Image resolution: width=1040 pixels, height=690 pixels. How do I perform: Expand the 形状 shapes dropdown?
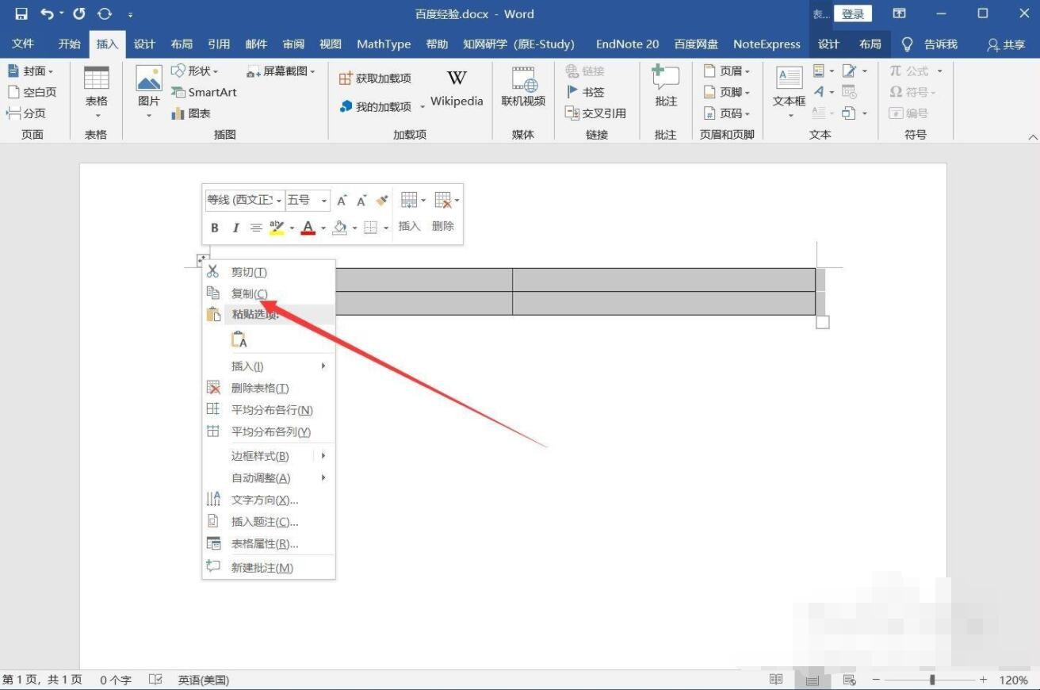(x=215, y=71)
